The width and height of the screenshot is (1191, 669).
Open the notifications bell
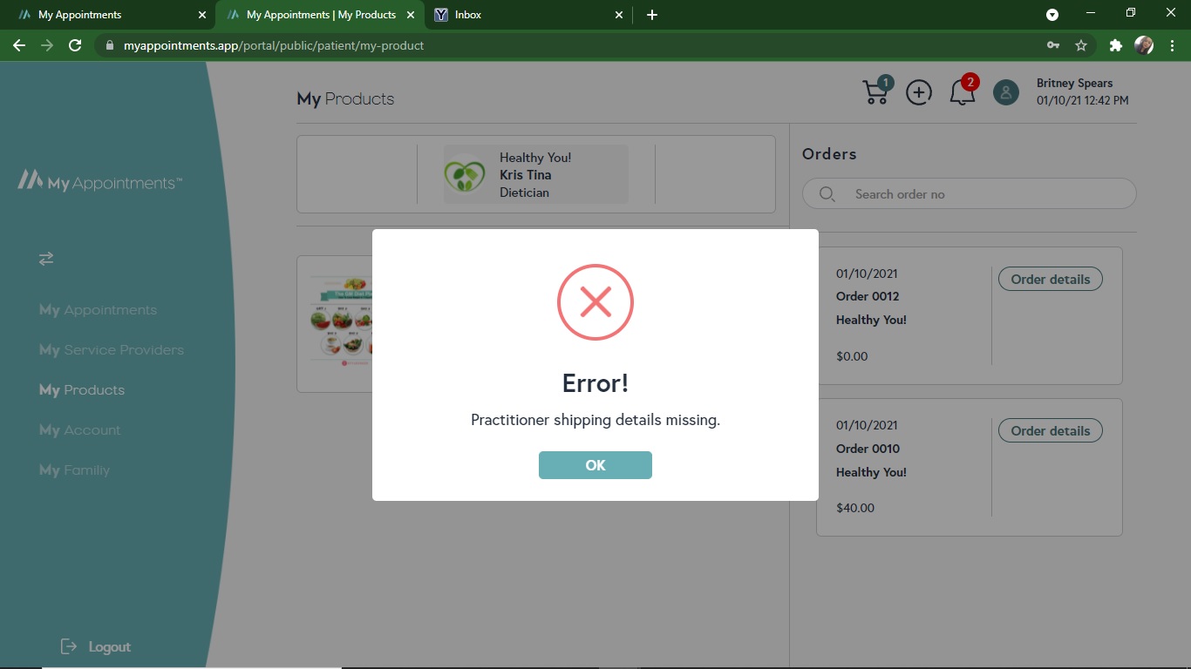click(x=962, y=92)
